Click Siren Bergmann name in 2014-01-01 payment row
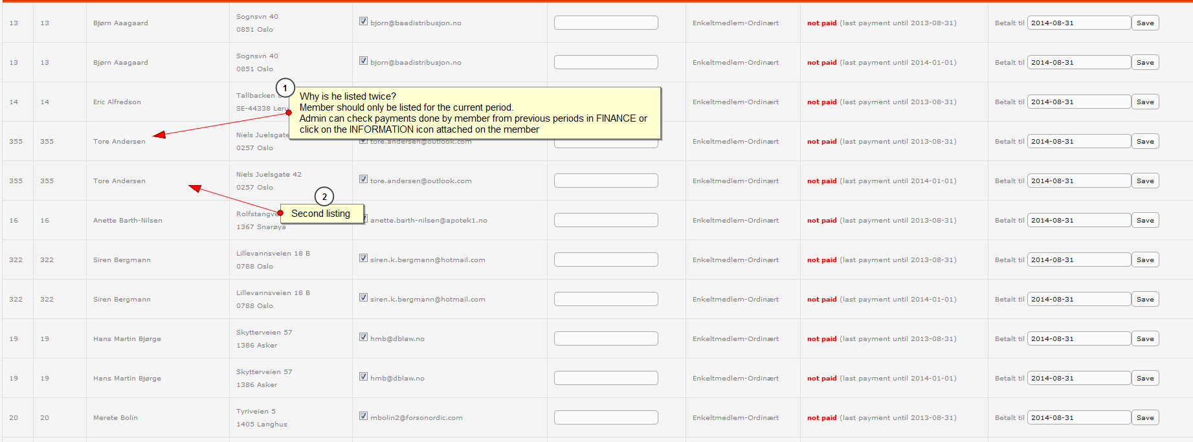The width and height of the screenshot is (1193, 442). (x=122, y=299)
